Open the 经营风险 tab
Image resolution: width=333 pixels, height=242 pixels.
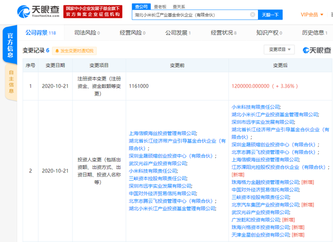(x=133, y=33)
